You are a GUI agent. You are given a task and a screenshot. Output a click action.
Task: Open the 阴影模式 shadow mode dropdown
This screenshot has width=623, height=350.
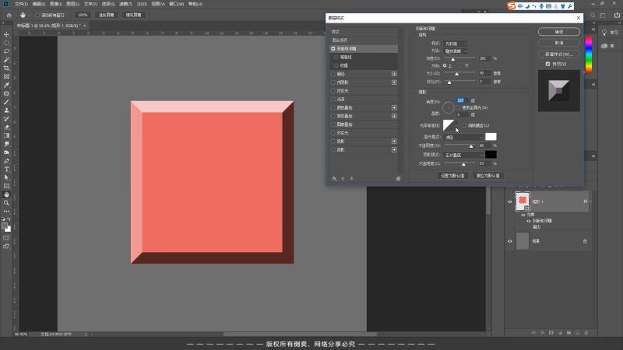(462, 154)
